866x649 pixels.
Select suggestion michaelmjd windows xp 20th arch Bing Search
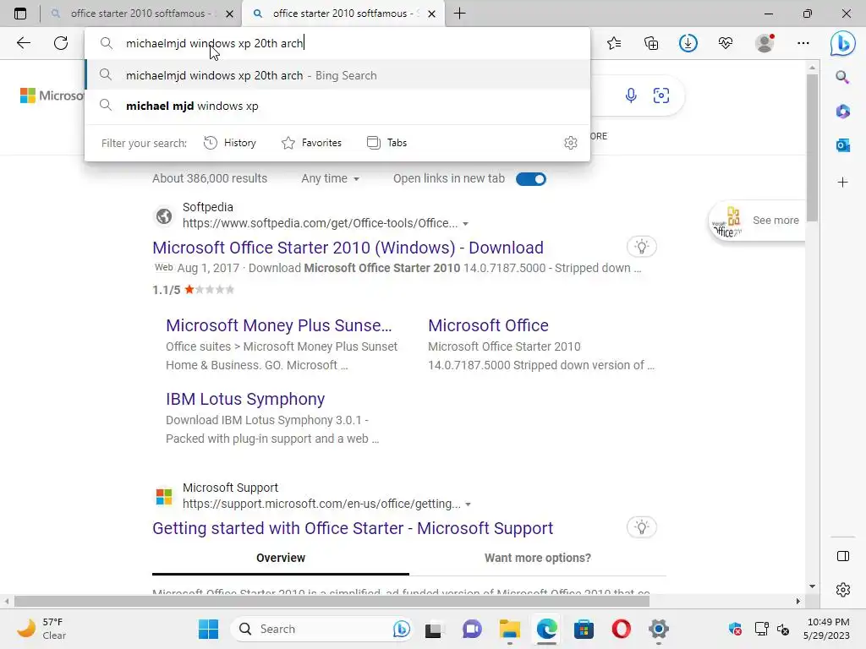point(337,75)
